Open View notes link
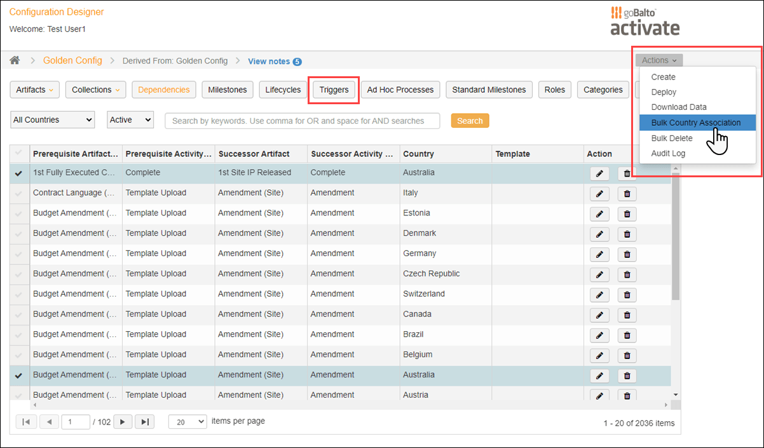The width and height of the screenshot is (764, 448). tap(270, 61)
